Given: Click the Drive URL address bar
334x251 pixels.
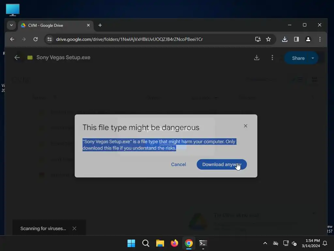Looking at the screenshot, I should tap(129, 39).
